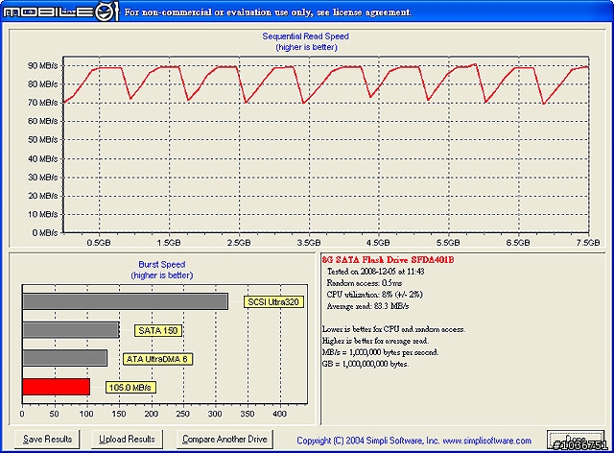Viewport: 614px width, 453px height.
Task: Click the Mobile01 logo icon
Action: click(x=60, y=12)
